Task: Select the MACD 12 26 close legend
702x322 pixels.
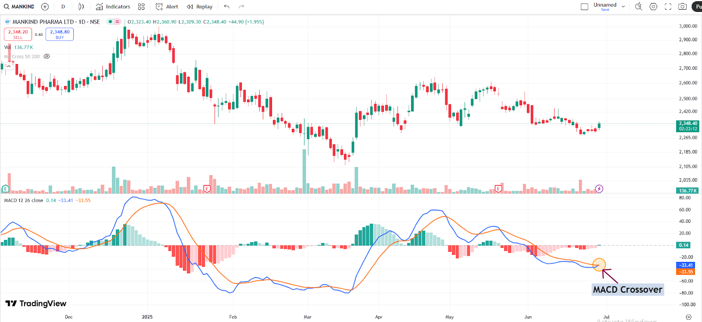Action: point(24,200)
